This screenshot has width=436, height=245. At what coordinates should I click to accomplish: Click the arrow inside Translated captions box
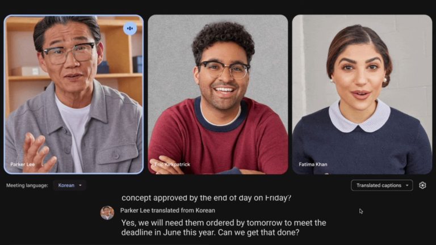coord(407,185)
